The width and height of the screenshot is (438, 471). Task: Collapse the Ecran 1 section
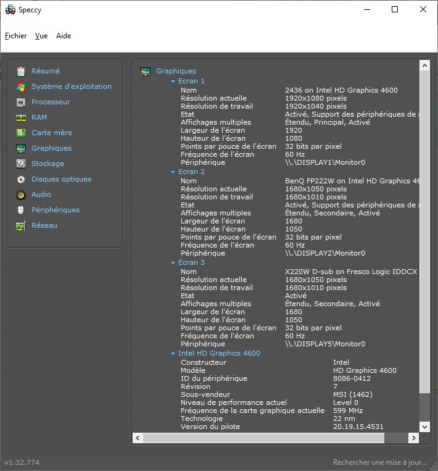point(173,81)
